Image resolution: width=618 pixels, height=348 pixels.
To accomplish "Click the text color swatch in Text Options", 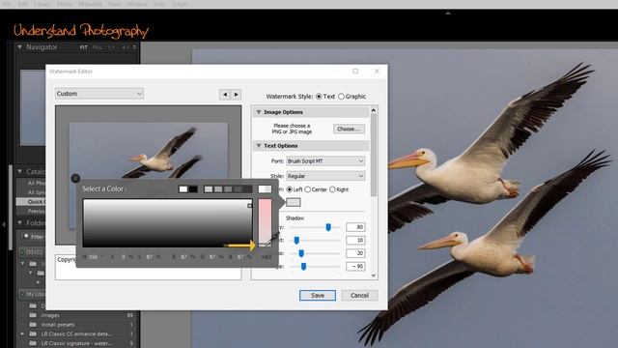I will pos(293,202).
